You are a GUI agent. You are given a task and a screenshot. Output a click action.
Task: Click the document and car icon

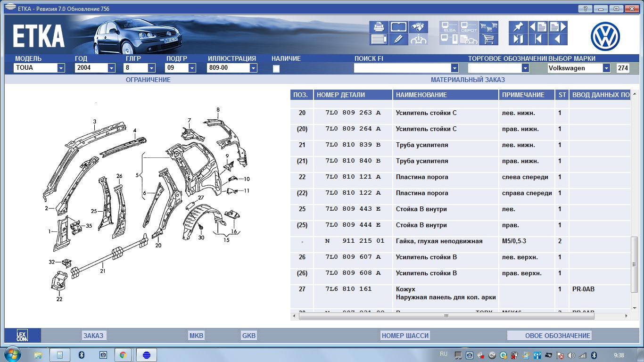point(469,40)
